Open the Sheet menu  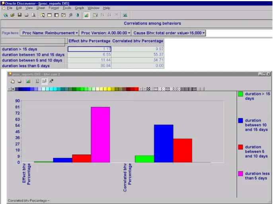41,8
